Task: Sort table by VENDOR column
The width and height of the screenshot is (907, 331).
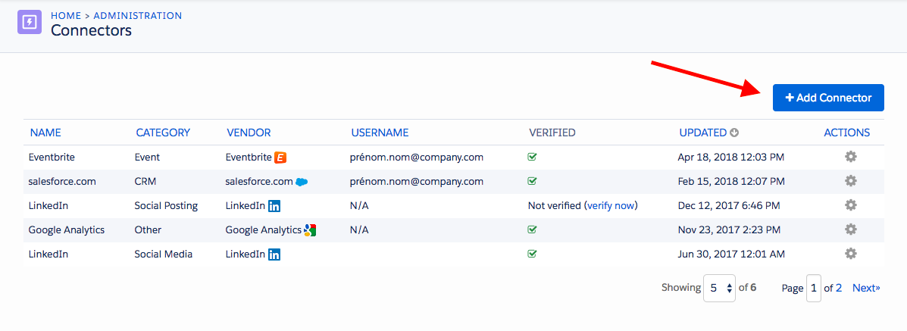Action: coord(249,133)
